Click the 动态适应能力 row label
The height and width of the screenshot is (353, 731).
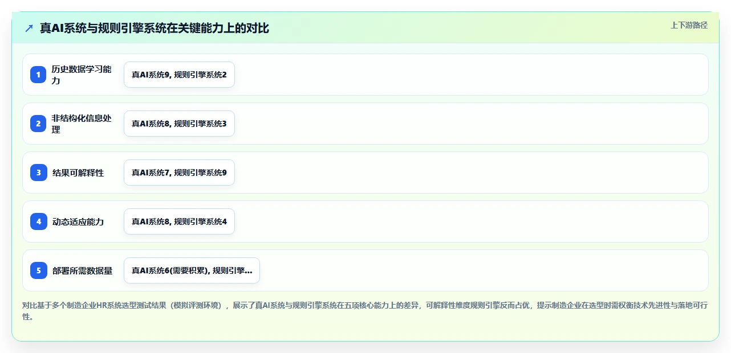pos(78,221)
